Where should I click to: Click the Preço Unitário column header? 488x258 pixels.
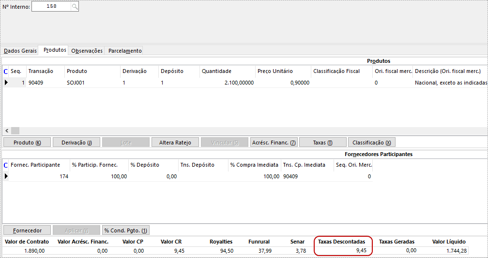point(283,71)
